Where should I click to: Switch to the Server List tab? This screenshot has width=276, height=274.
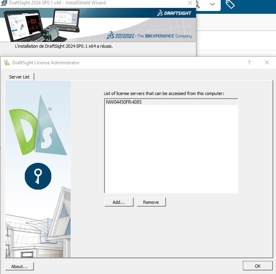point(19,77)
